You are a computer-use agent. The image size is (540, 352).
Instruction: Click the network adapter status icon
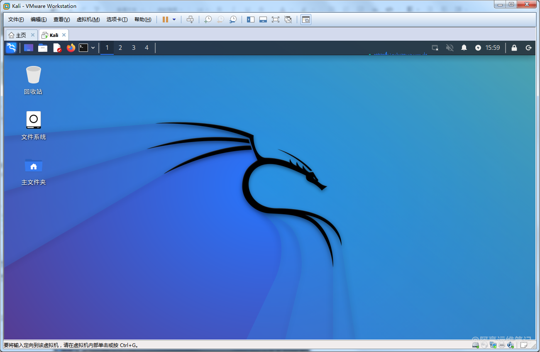(x=493, y=345)
